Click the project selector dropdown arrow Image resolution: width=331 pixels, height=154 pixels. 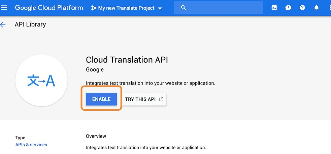pos(160,8)
